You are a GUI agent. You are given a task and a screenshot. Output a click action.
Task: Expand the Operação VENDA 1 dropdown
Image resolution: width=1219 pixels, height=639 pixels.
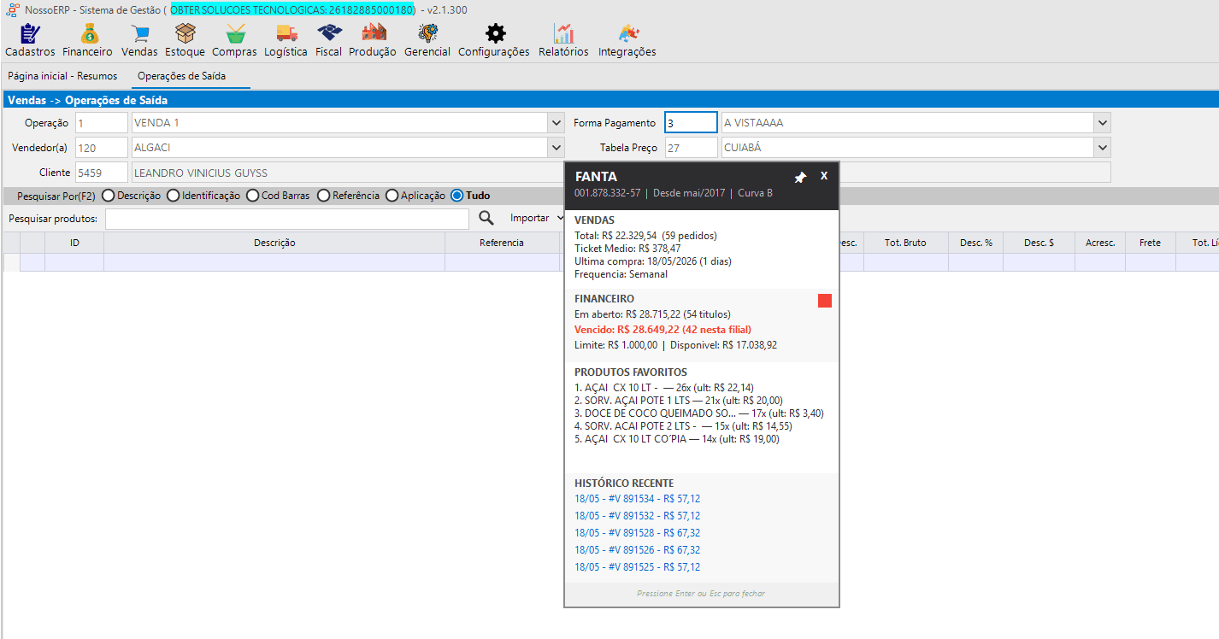click(x=556, y=123)
